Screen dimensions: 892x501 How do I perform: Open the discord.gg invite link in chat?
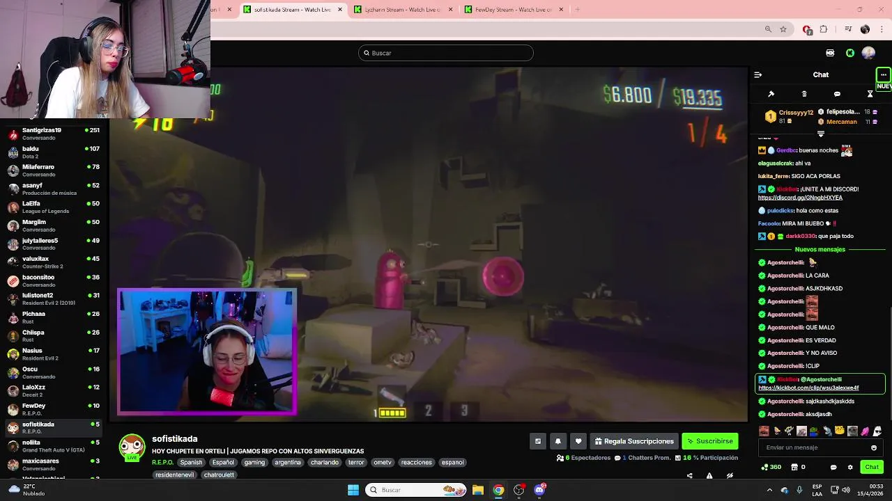click(800, 198)
